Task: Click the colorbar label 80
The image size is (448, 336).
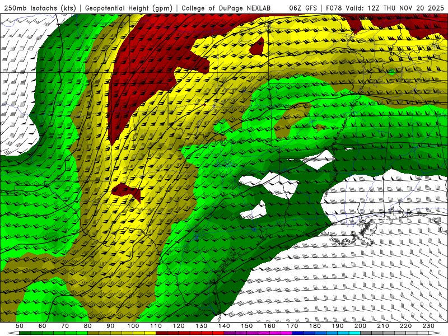Action: 87,326
